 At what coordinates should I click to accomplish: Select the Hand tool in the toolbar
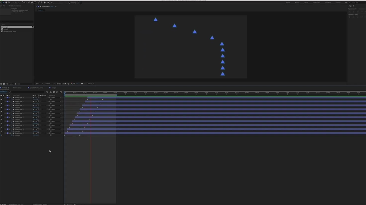(6, 3)
